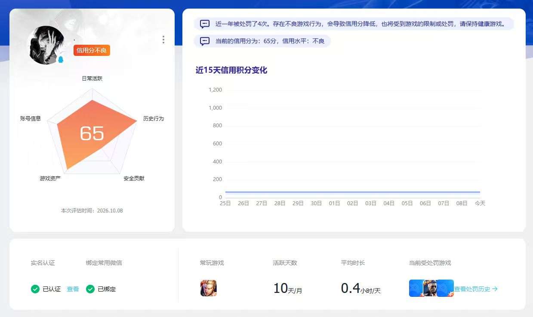Open the 查看 link beside 已认证

[x=73, y=289]
